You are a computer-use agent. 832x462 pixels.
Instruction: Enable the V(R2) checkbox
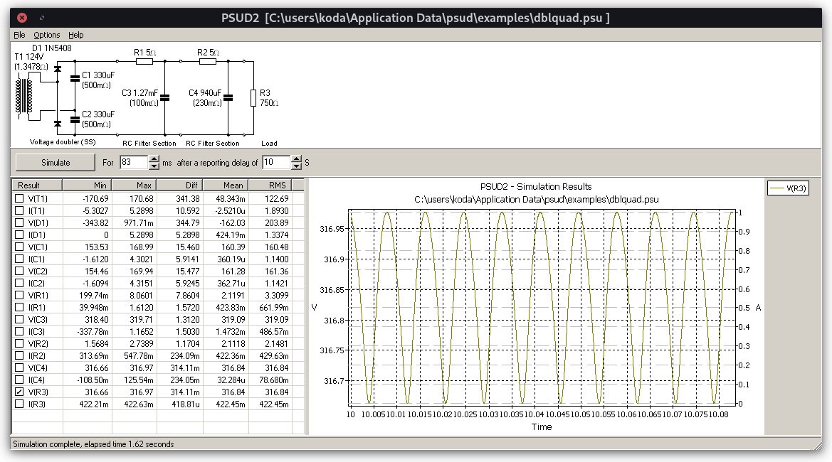[x=19, y=343]
